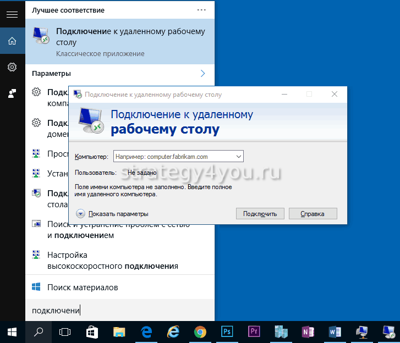Click the feedback person icon in sidebar

[12, 93]
